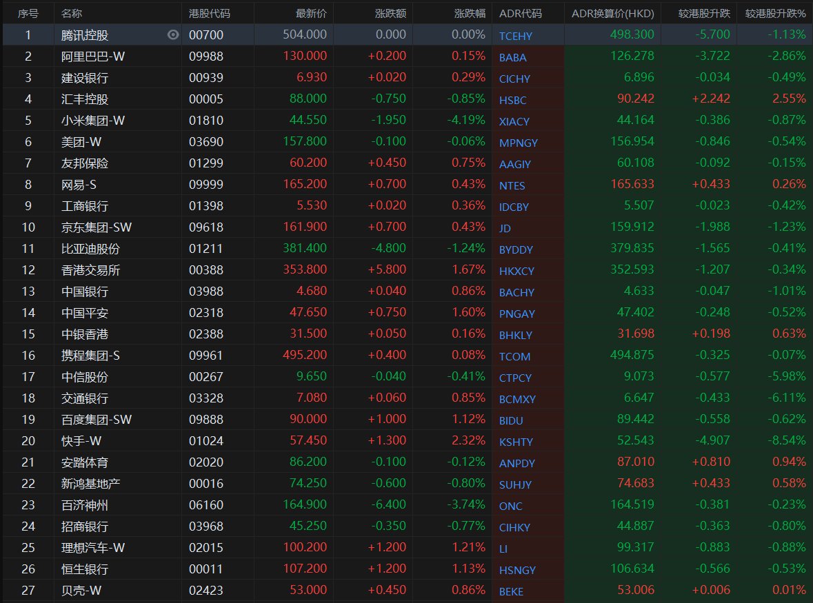Sort by 较港股升跌% column header

[775, 14]
